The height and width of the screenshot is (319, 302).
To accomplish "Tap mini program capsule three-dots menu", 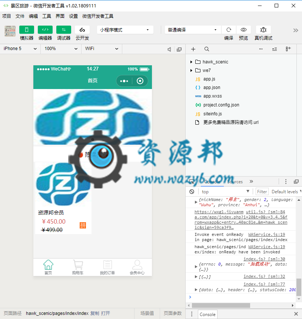I will [124, 81].
